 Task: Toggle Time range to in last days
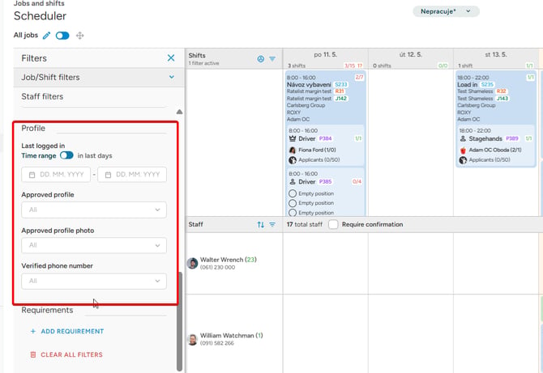(66, 155)
